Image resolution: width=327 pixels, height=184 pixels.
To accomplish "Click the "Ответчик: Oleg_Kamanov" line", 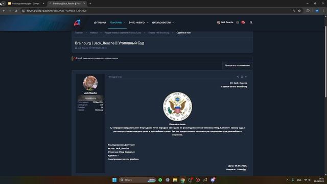I will click(x=121, y=152).
